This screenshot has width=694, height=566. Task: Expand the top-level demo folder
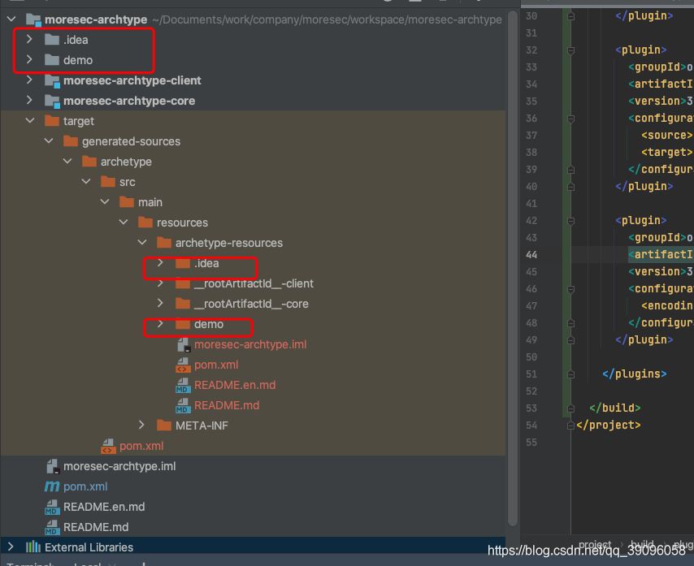pos(29,59)
